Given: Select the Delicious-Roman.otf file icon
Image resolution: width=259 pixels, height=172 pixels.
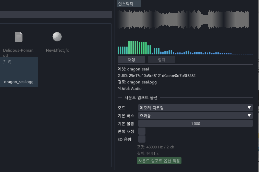Looking at the screenshot, I should [19, 37].
